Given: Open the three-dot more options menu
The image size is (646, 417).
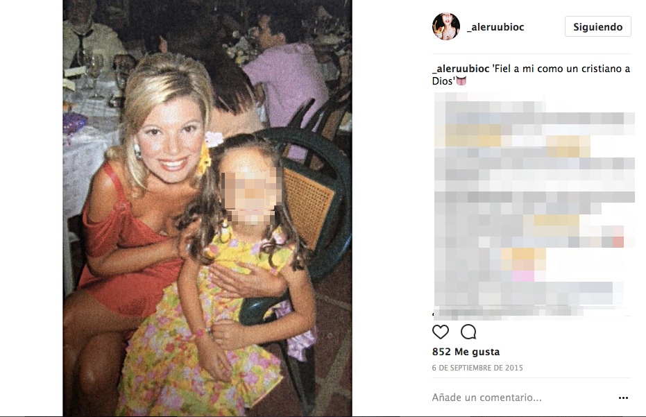Looking at the screenshot, I should click(623, 398).
